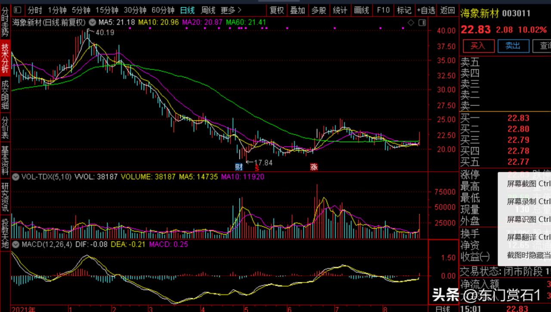Open the 统计 statistics button

[340, 10]
